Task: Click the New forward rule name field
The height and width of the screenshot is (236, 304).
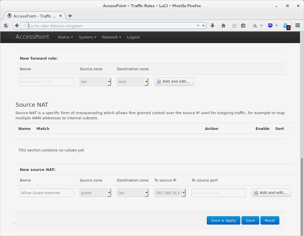Action: coord(47,81)
